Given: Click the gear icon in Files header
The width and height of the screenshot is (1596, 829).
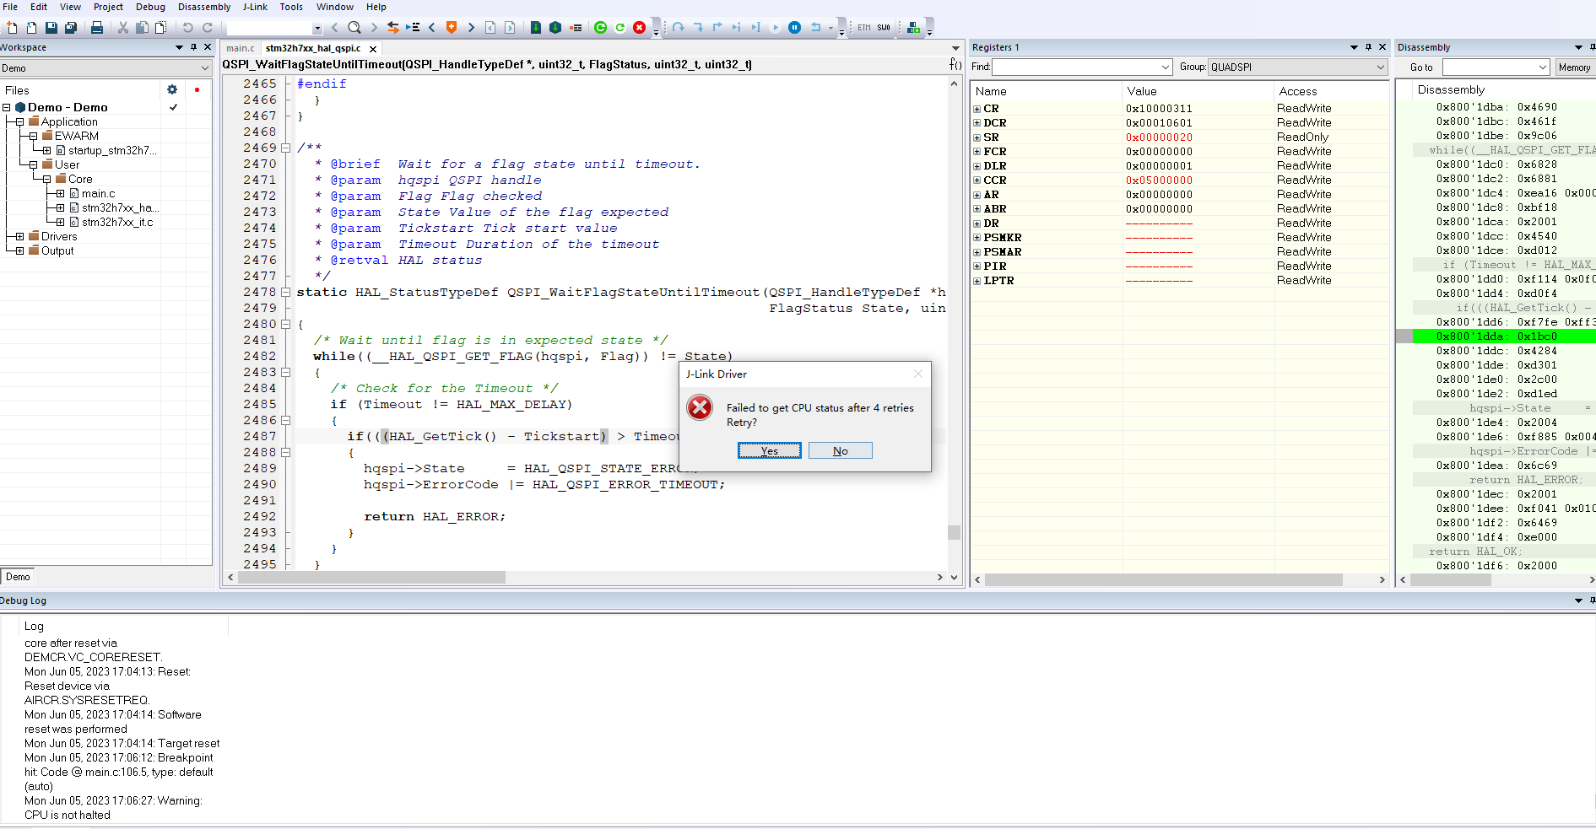Looking at the screenshot, I should coord(172,89).
